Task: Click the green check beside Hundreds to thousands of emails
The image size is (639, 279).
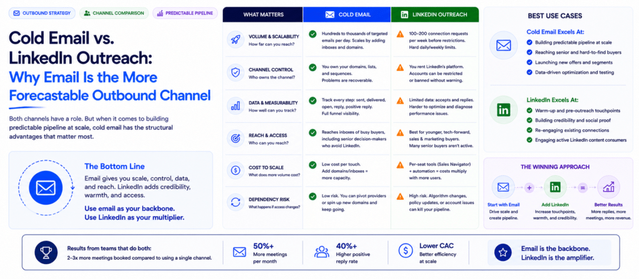Action: pos(313,34)
